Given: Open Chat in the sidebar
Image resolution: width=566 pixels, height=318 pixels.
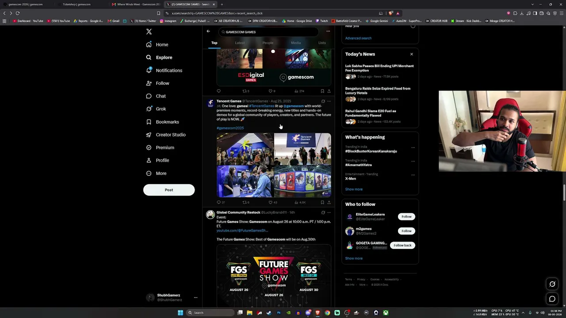Looking at the screenshot, I should 156,96.
